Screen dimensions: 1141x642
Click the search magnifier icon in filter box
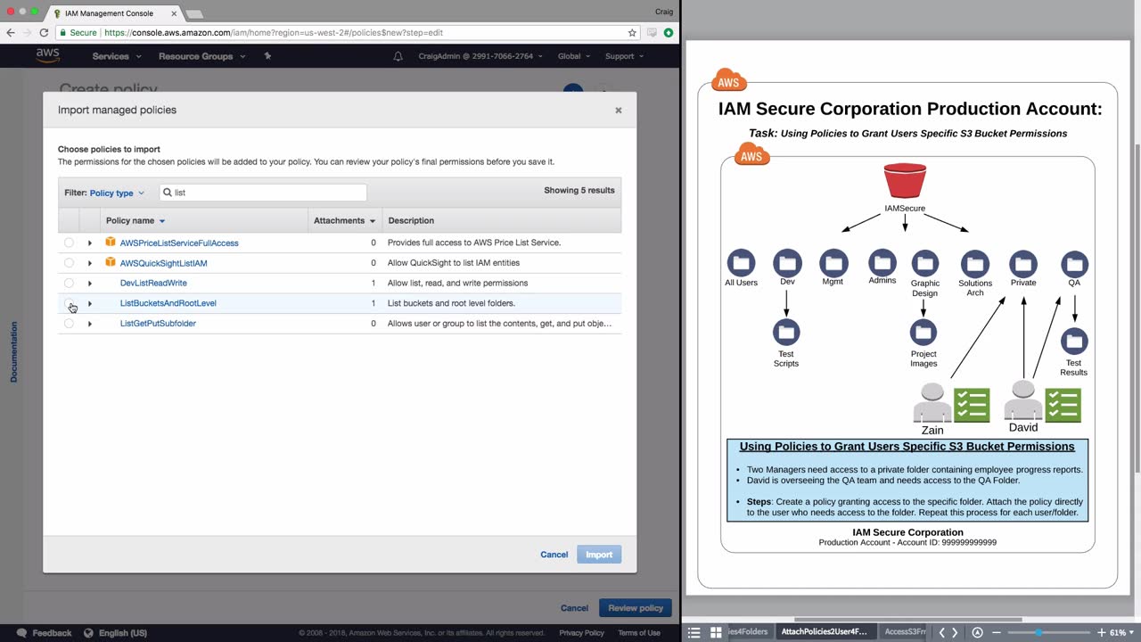coord(168,193)
